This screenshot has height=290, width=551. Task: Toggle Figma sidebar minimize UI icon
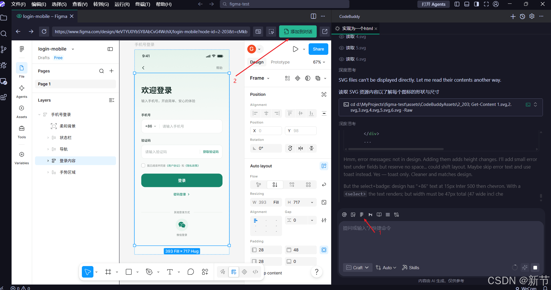(x=110, y=49)
